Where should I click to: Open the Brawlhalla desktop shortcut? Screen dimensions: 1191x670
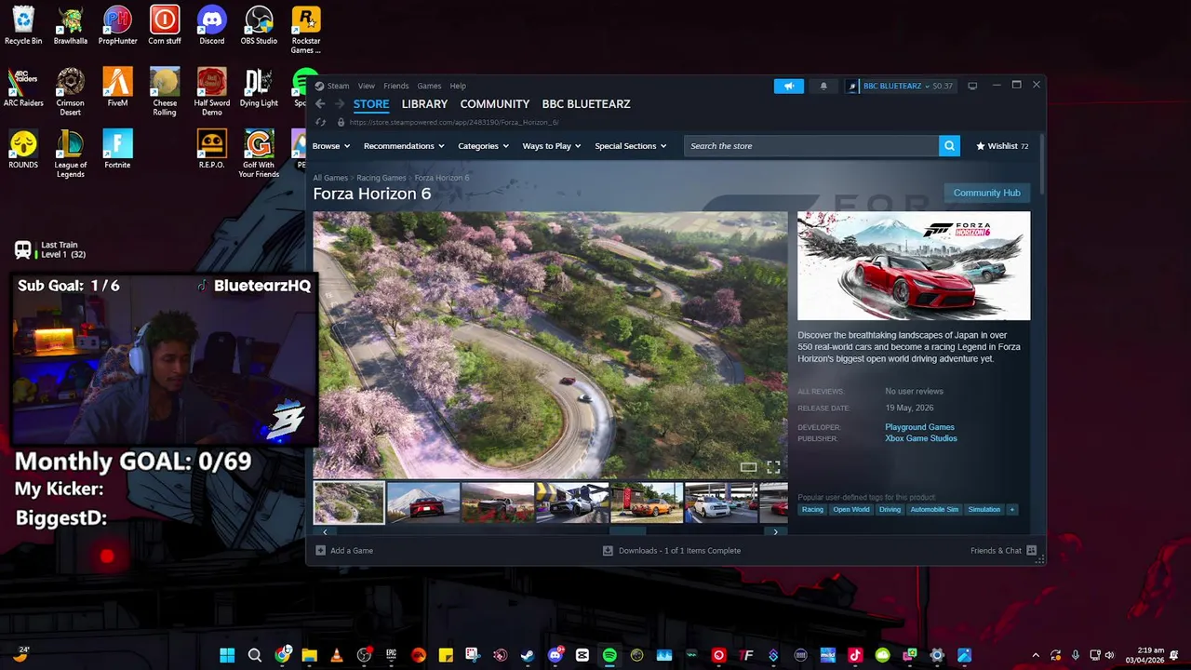click(x=71, y=26)
